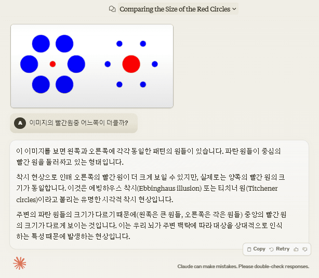Give the response a thumbs up
The image size is (319, 278).
point(296,249)
